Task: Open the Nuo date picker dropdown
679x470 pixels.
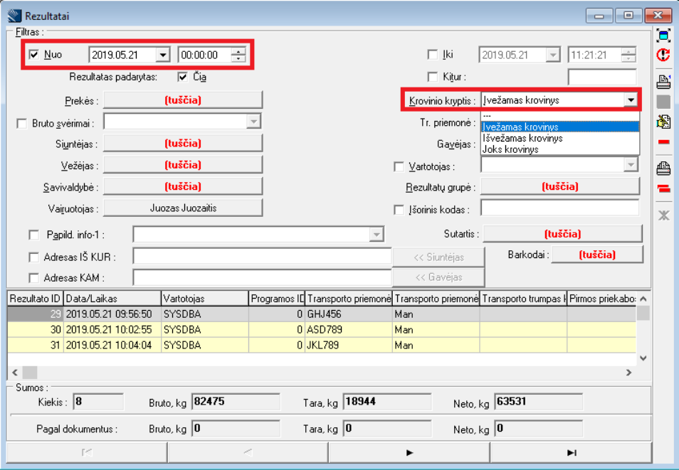Action: (x=163, y=55)
